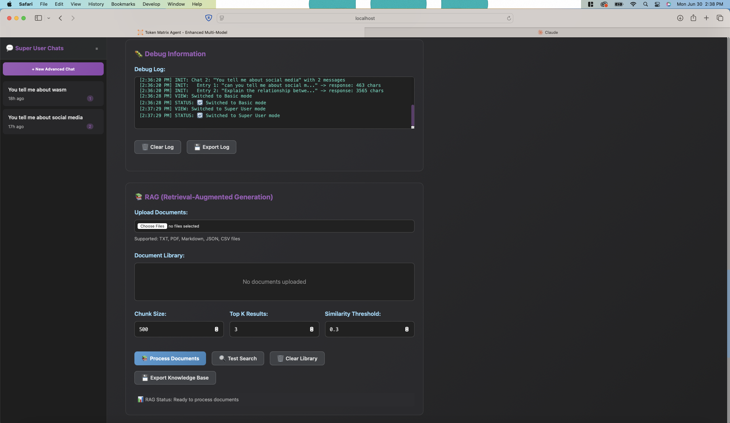Screen dimensions: 730x423
Task: Open the Safari menu
Action: pyautogui.click(x=26, y=4)
